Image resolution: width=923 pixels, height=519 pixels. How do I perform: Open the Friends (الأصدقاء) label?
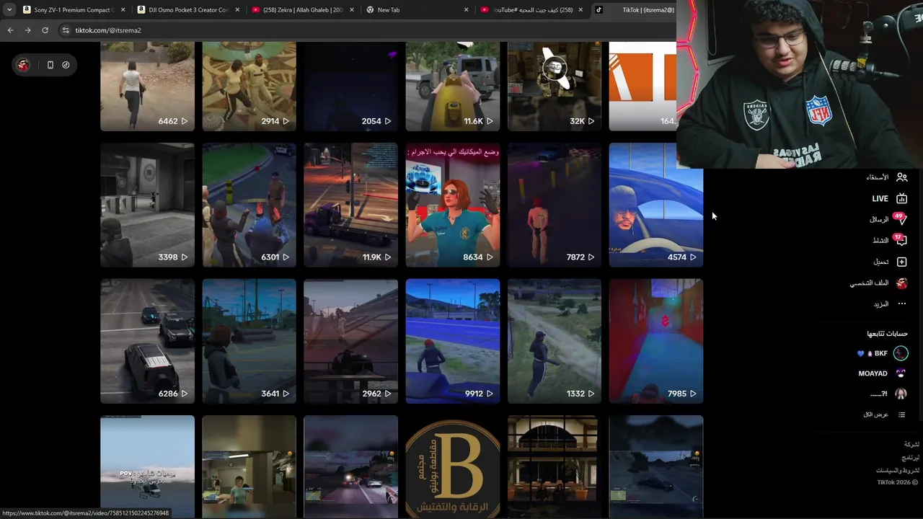877,177
